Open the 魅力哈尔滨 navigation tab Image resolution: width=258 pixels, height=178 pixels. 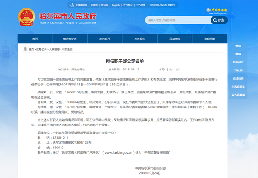[x=70, y=39]
